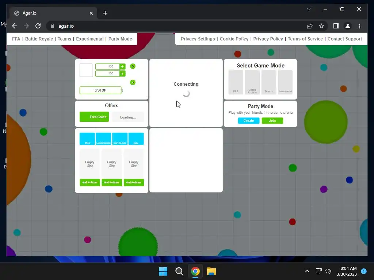Choose the FFA game mode card

(x=236, y=82)
